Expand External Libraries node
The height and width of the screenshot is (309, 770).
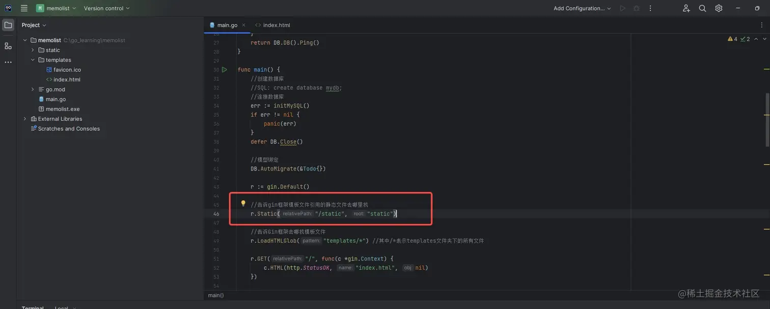point(24,119)
